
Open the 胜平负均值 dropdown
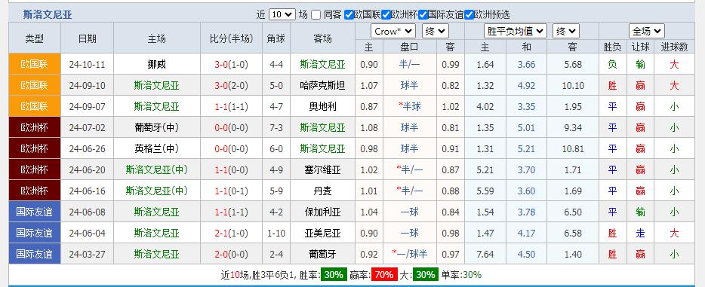click(516, 32)
